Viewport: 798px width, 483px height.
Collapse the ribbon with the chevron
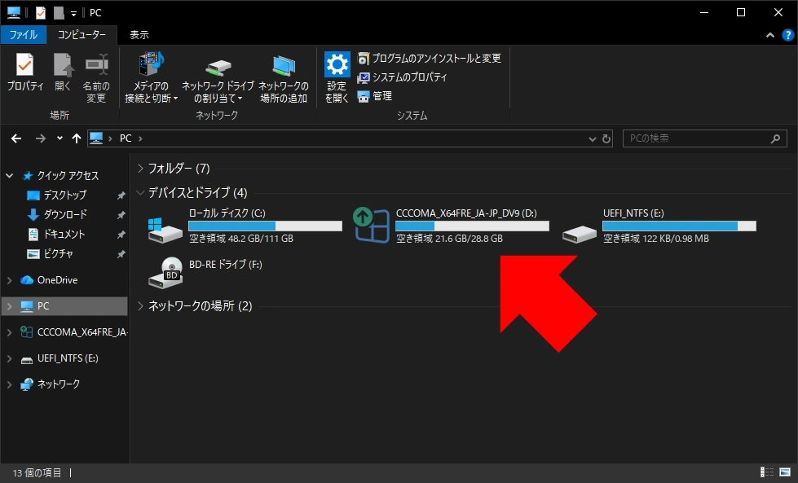(x=769, y=35)
